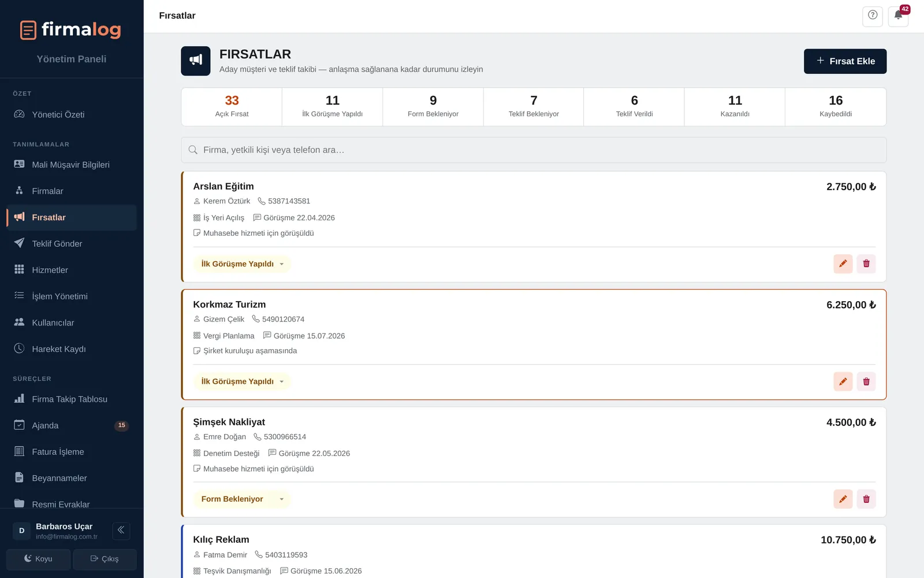This screenshot has width=924, height=578.
Task: Delete the Korkmaz Turizm opportunity
Action: click(x=866, y=381)
